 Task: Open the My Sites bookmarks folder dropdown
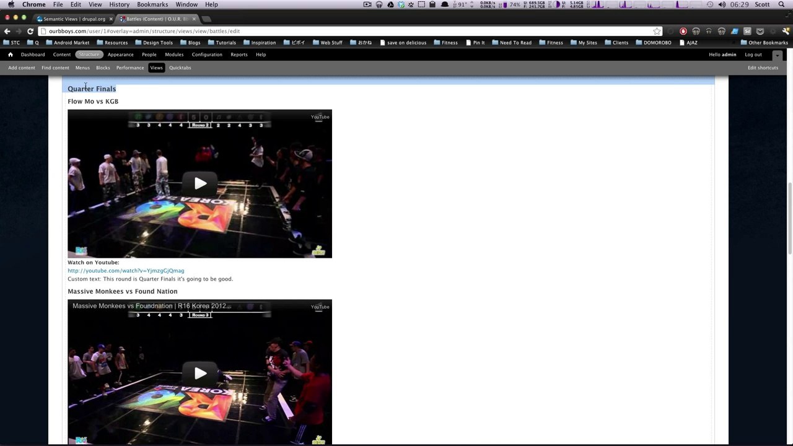click(583, 43)
